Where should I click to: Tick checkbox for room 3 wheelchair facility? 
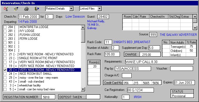[5, 85]
